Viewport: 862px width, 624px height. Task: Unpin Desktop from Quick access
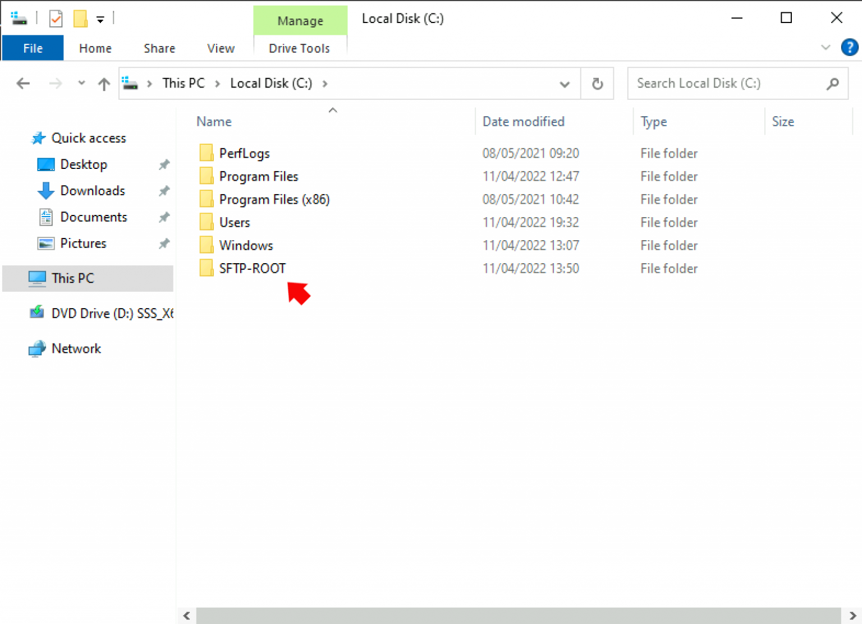(163, 164)
